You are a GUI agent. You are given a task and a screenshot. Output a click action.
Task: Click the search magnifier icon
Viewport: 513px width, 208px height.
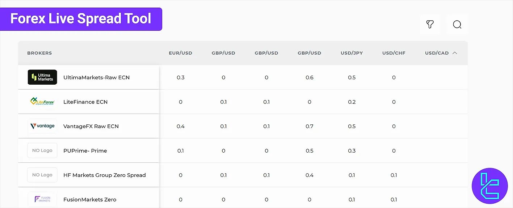click(457, 25)
